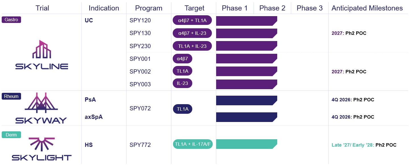Select the SPY772 program label

[x=140, y=145]
